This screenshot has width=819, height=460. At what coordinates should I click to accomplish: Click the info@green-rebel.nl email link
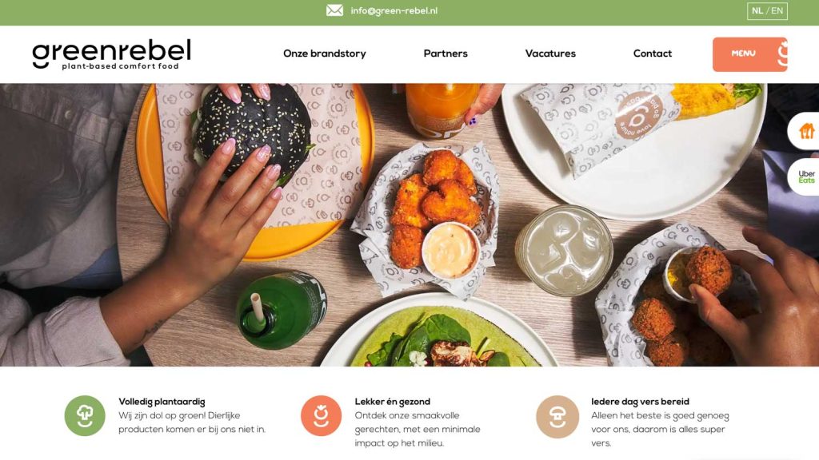394,10
